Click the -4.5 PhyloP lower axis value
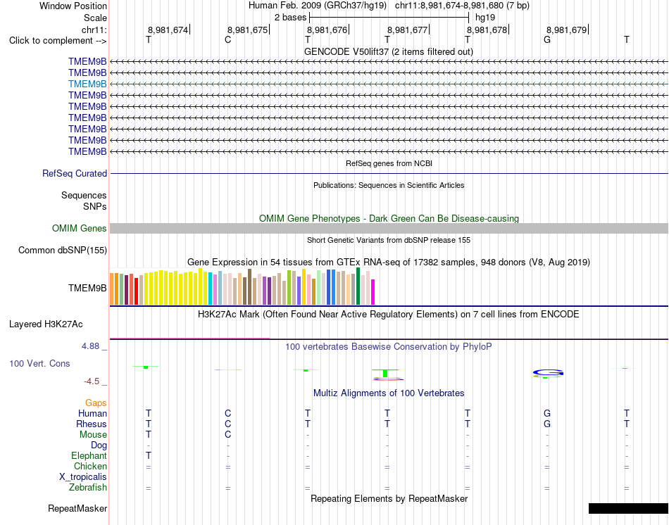The image size is (669, 525). tap(92, 381)
